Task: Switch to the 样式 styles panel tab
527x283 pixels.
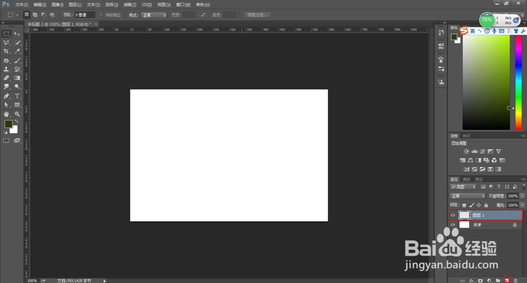Action: click(x=466, y=136)
